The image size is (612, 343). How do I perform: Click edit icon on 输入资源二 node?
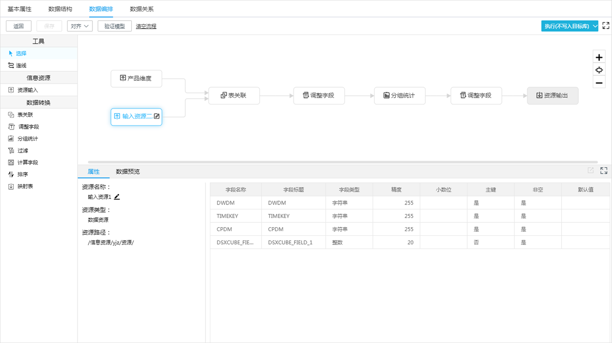pyautogui.click(x=157, y=116)
